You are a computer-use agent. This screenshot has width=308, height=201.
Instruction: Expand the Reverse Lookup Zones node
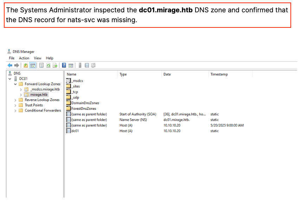click(15, 100)
